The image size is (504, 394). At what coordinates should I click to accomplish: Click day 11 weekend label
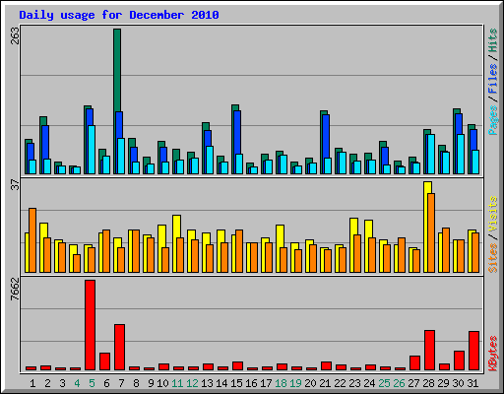point(177,383)
